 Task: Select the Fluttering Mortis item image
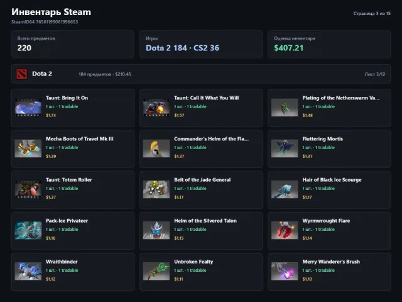point(285,148)
